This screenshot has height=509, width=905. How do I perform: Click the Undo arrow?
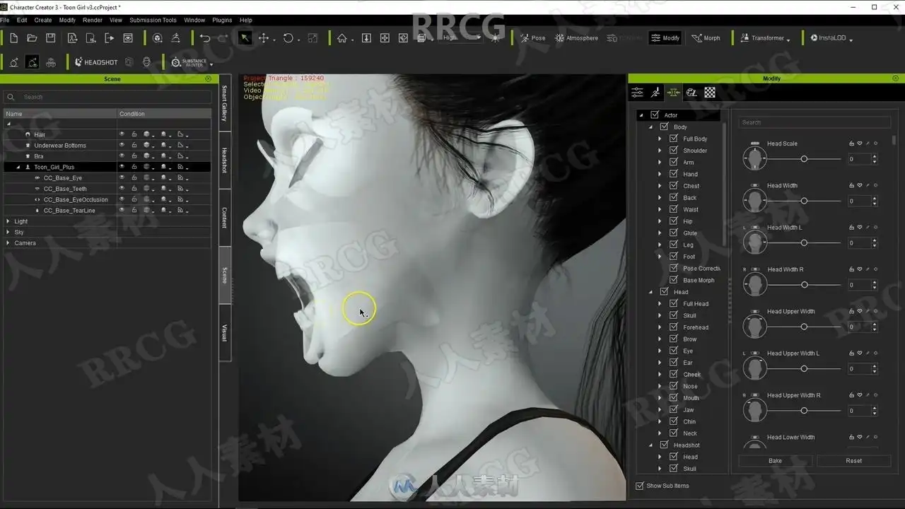tap(204, 38)
